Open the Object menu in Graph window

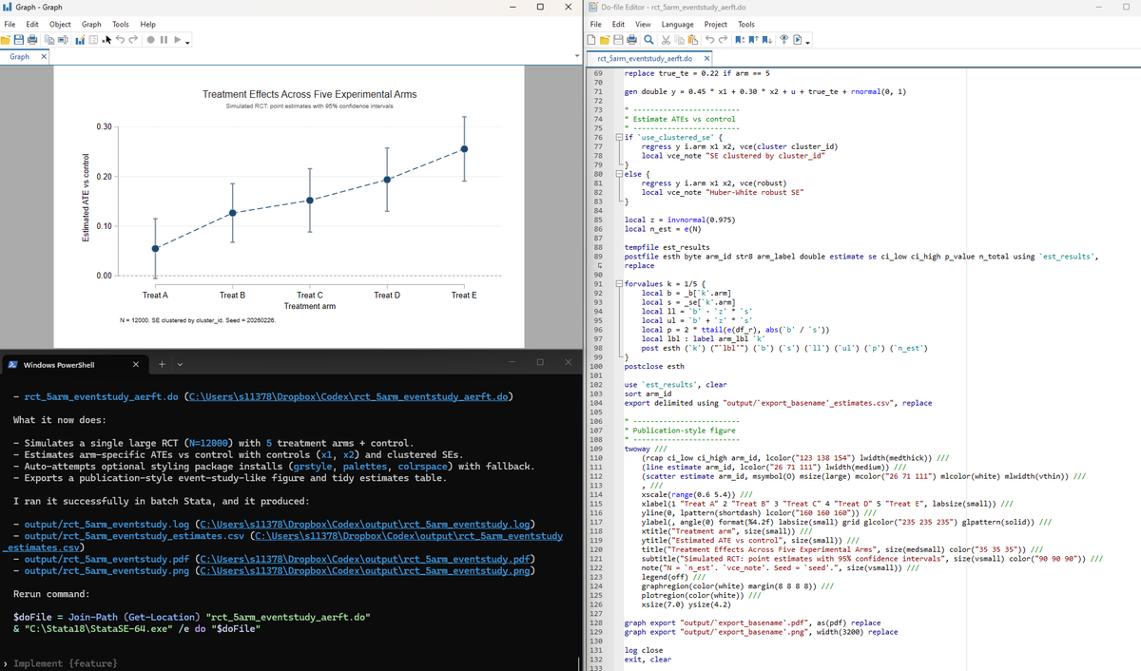click(60, 24)
